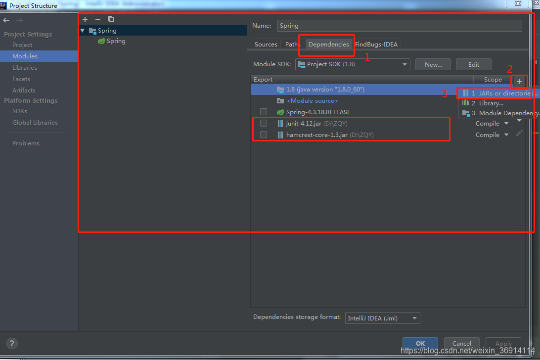Image resolution: width=540 pixels, height=360 pixels.
Task: Click the Cancel button
Action: 461,343
